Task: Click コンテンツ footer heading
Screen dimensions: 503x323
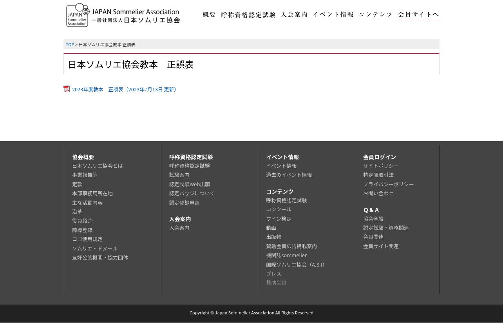Action: point(280,192)
